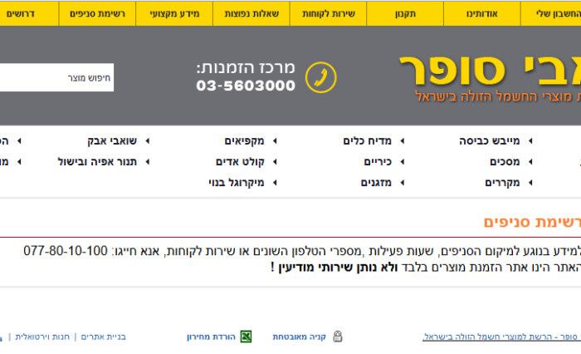Viewport: 581px width, 354px height.
Task: Click the orange רשימת סניפים heading
Action: (532, 222)
